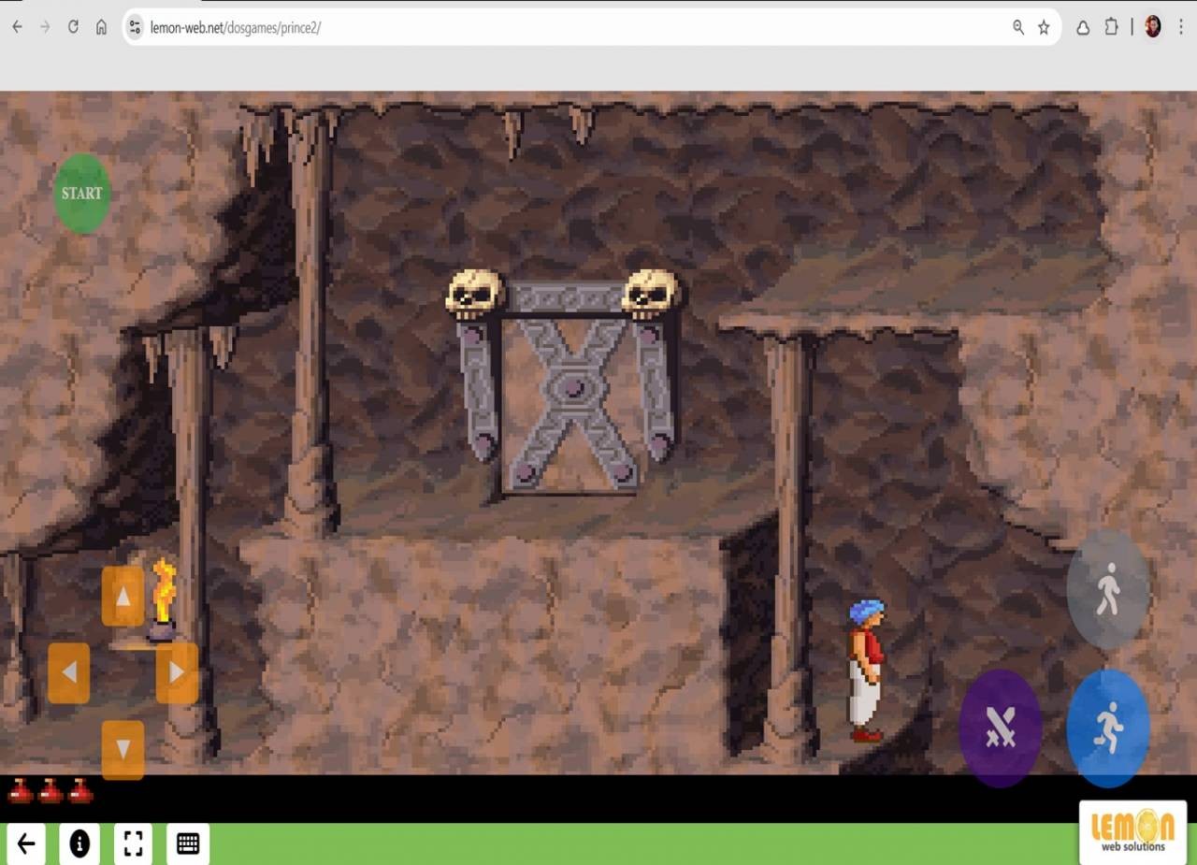Tap the right arrow on the D-pad
The height and width of the screenshot is (865, 1197).
click(x=177, y=672)
